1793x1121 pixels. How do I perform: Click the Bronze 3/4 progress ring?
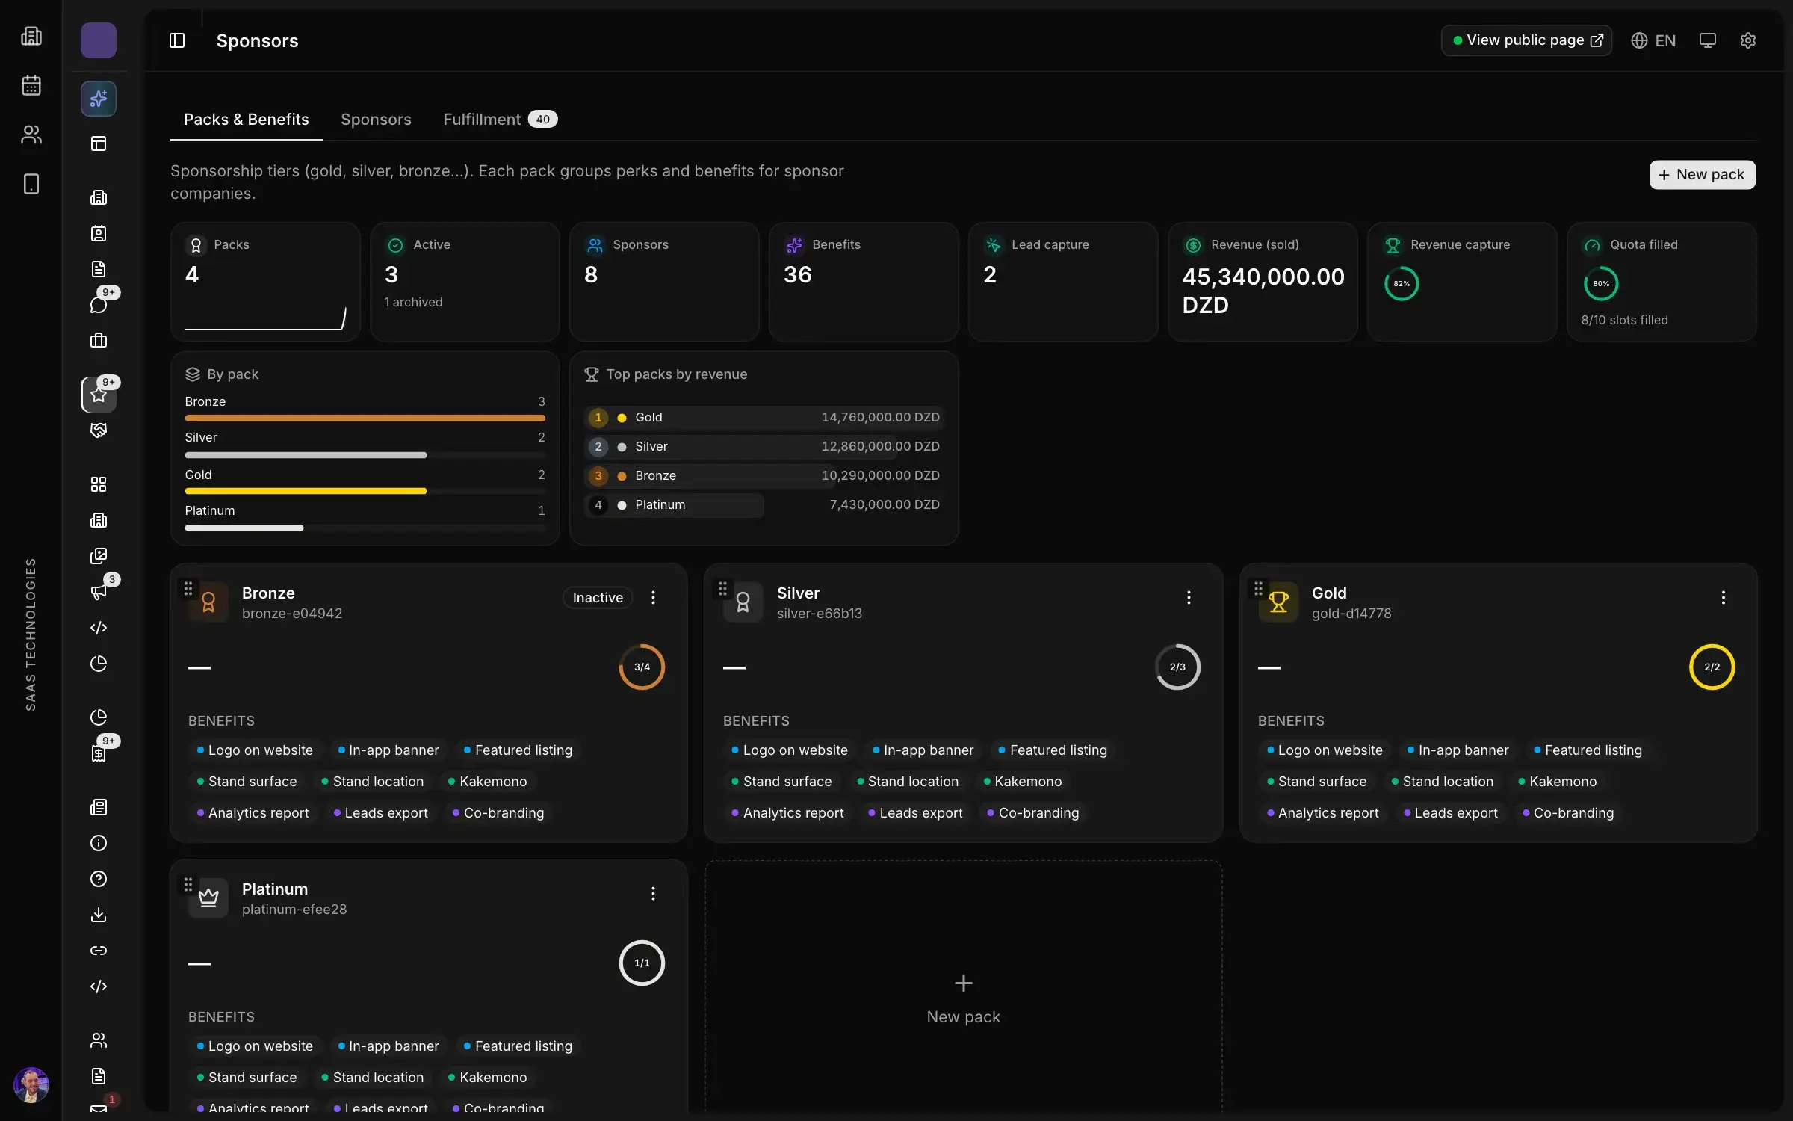(x=642, y=667)
